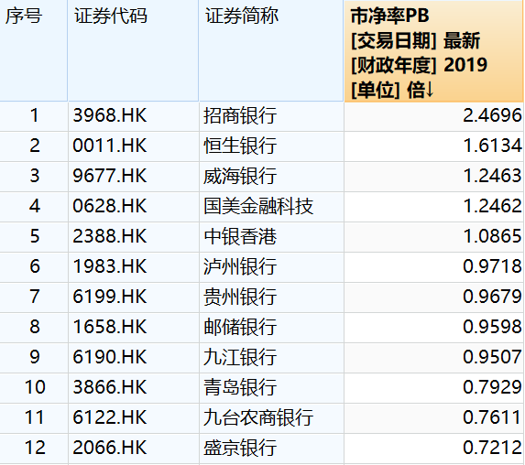Image resolution: width=525 pixels, height=465 pixels.
Task: Toggle the descending sort arrow after 倍
Action: tap(430, 90)
